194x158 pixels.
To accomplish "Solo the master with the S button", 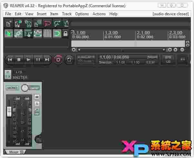I will (x=37, y=104).
